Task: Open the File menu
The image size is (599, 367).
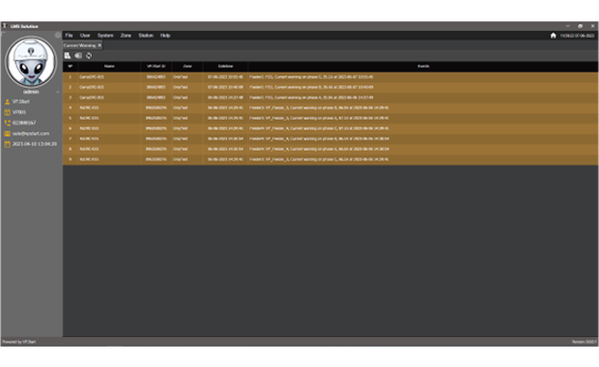Action: pos(69,36)
